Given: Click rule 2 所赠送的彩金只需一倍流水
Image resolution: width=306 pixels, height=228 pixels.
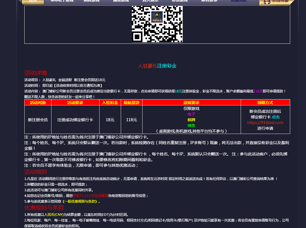Looking at the screenshot, I should 56,184.
